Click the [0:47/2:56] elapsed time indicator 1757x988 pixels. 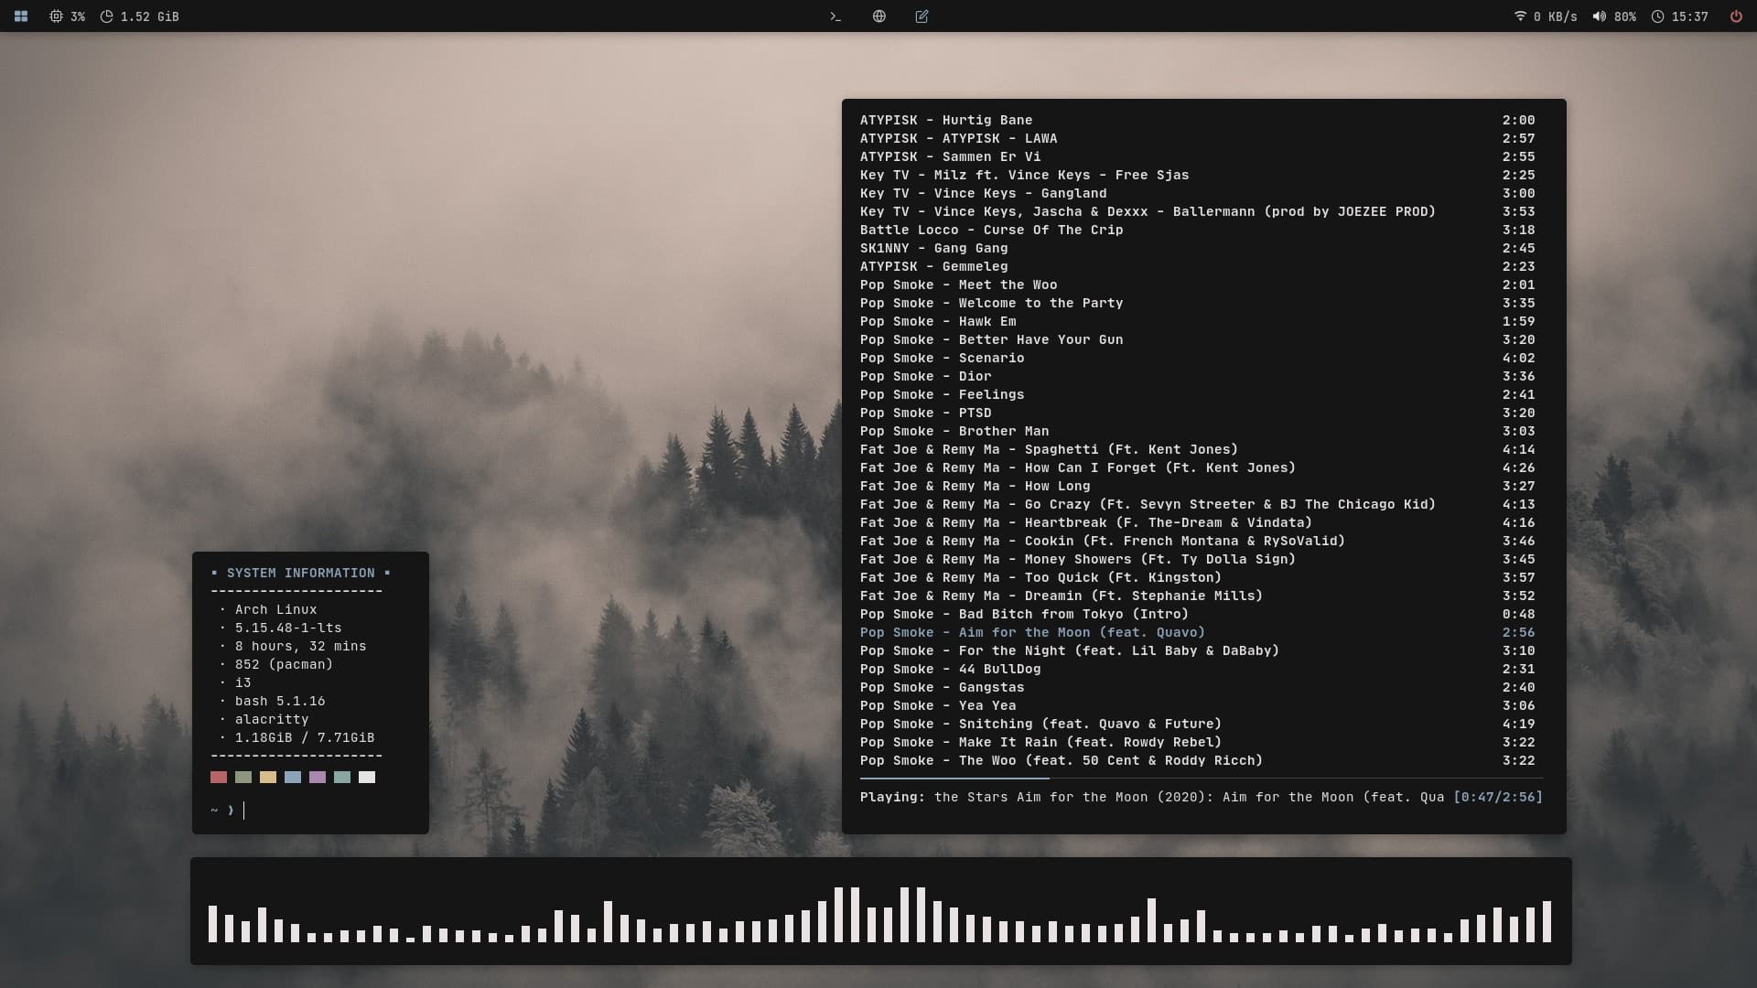(1498, 797)
